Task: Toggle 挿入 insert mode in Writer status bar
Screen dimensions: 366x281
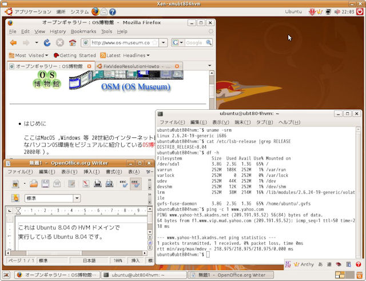Action: point(135,260)
